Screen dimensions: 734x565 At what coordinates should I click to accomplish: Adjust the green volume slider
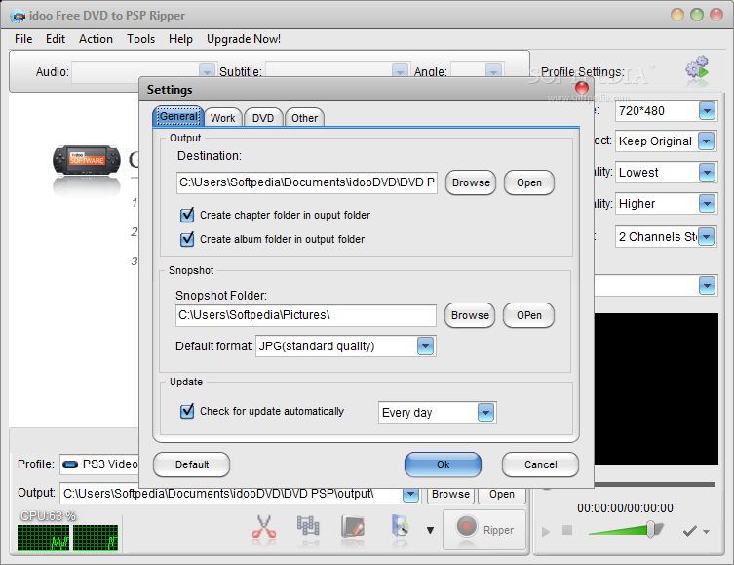[626, 530]
